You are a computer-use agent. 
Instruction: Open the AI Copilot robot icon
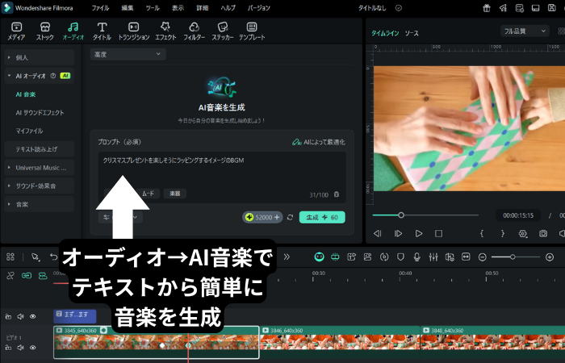click(320, 257)
